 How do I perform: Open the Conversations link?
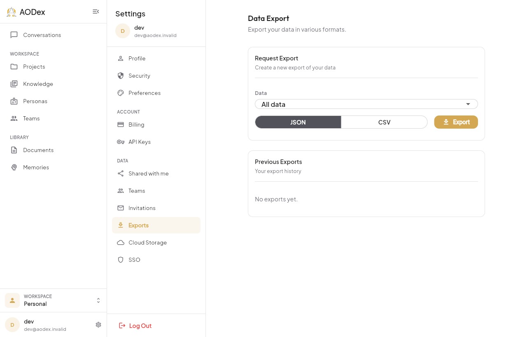click(x=54, y=35)
